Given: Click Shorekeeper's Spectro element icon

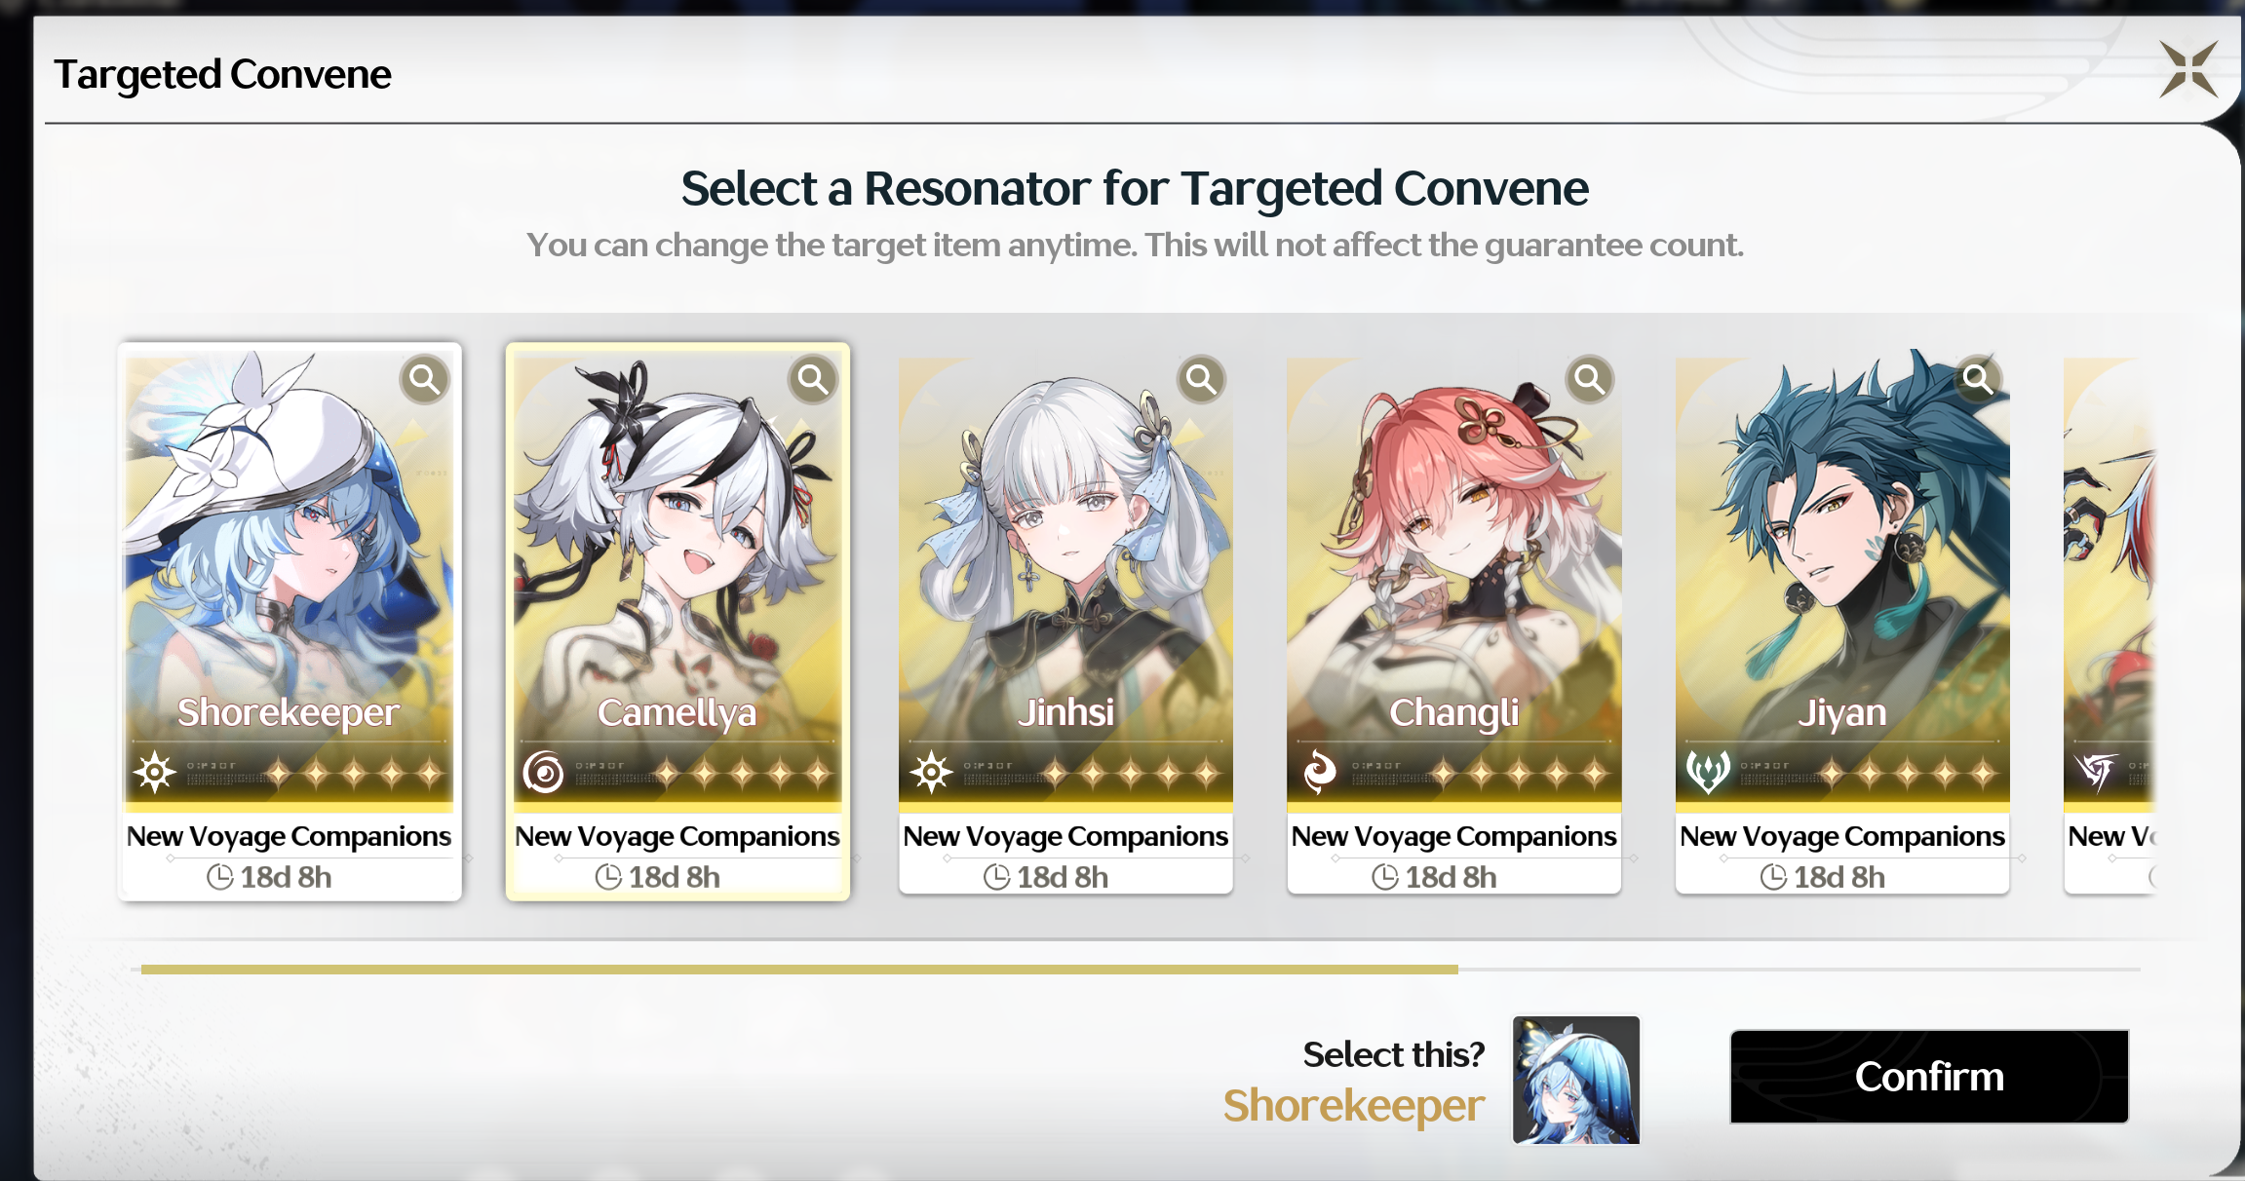Looking at the screenshot, I should pos(155,773).
